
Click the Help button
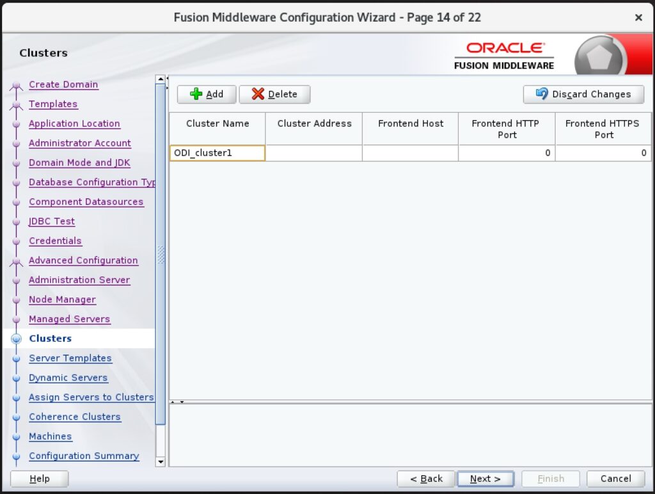click(39, 479)
